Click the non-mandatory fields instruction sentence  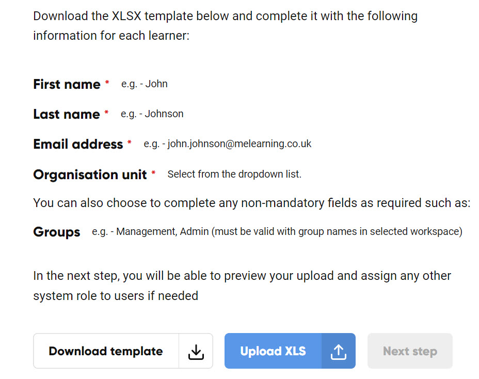252,203
